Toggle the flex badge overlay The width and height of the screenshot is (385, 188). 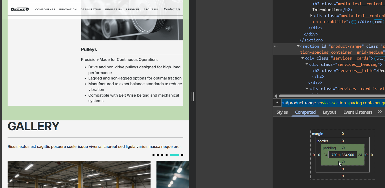378,22
